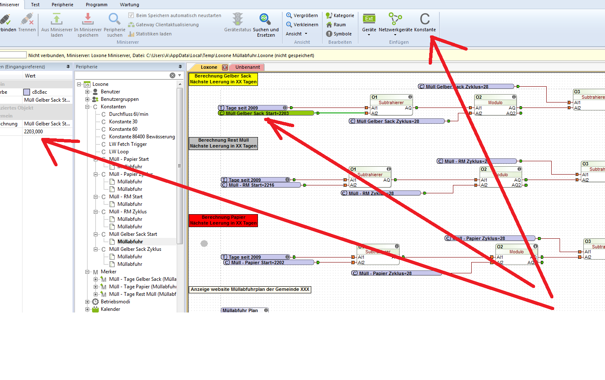Select the Loxone page tab
The image size is (605, 380).
[x=209, y=67]
